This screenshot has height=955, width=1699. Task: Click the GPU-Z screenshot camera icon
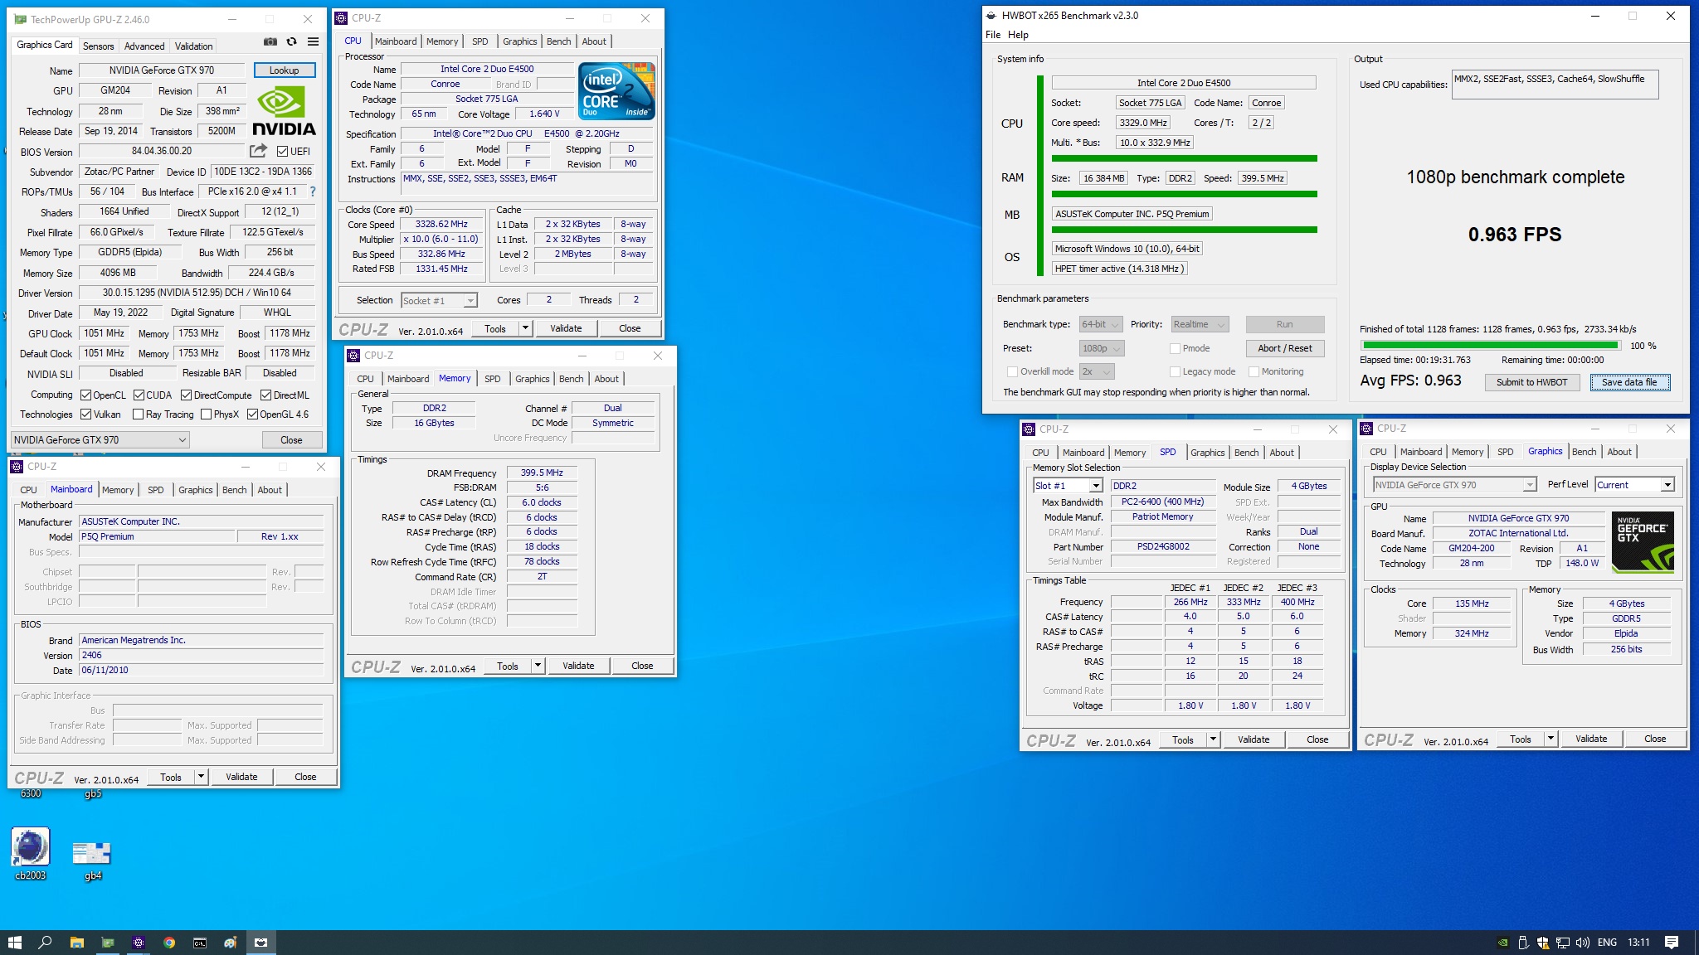[x=270, y=41]
